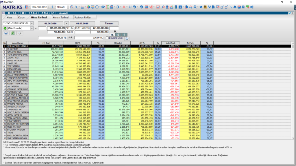Open the 1024-100-BEYAZ layout dropdown

click(48, 7)
